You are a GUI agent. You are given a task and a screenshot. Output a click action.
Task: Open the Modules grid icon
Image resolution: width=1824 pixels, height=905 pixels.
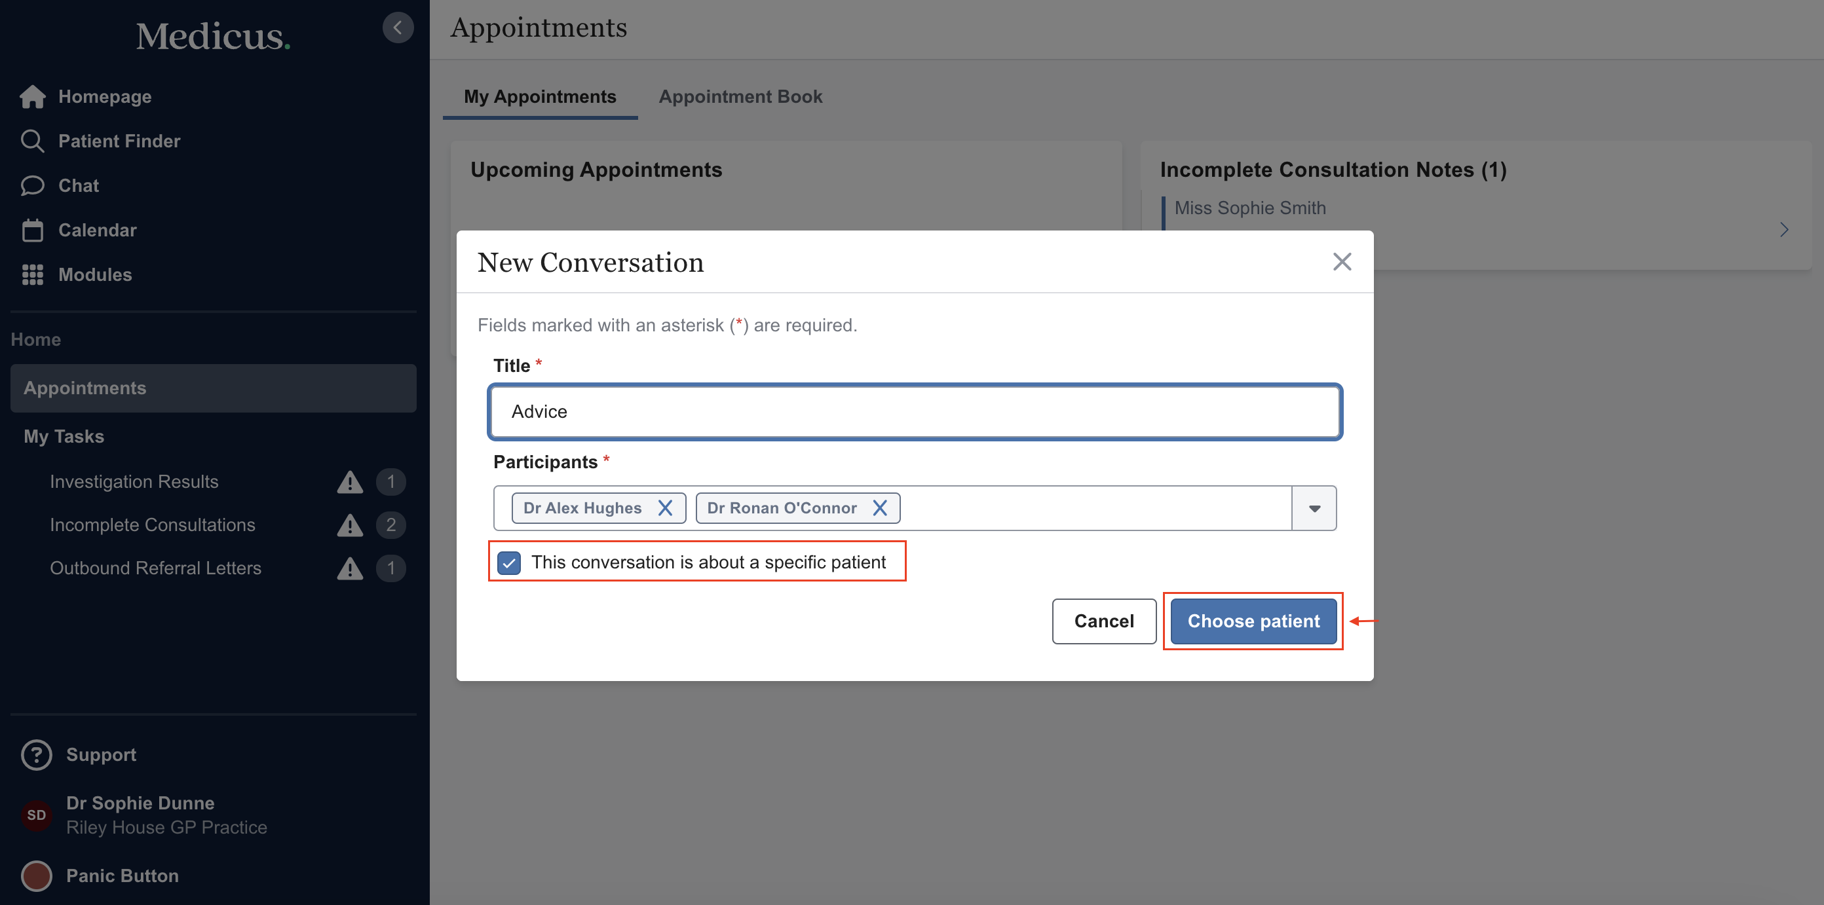tap(33, 274)
